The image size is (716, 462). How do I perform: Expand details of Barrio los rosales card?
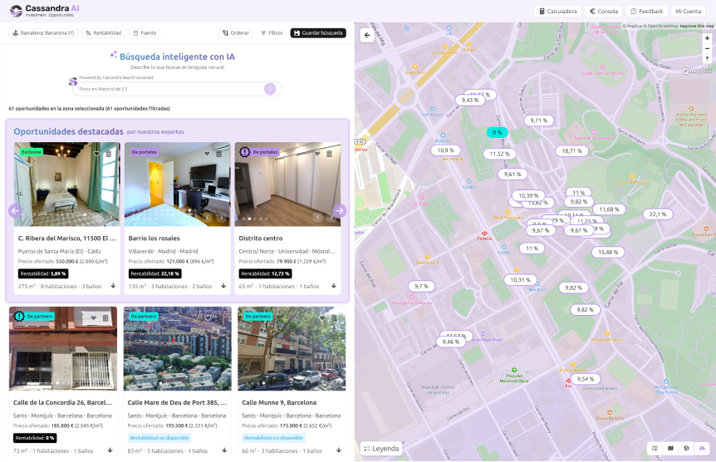(223, 286)
